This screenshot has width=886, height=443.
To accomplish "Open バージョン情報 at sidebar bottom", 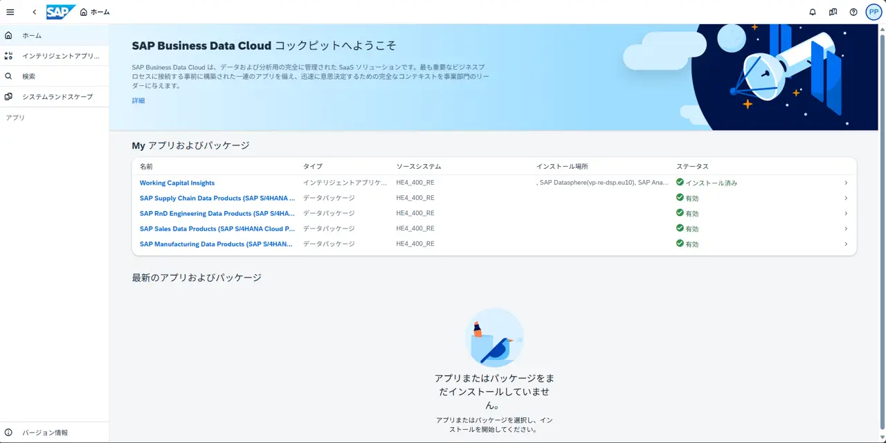I will tap(45, 433).
